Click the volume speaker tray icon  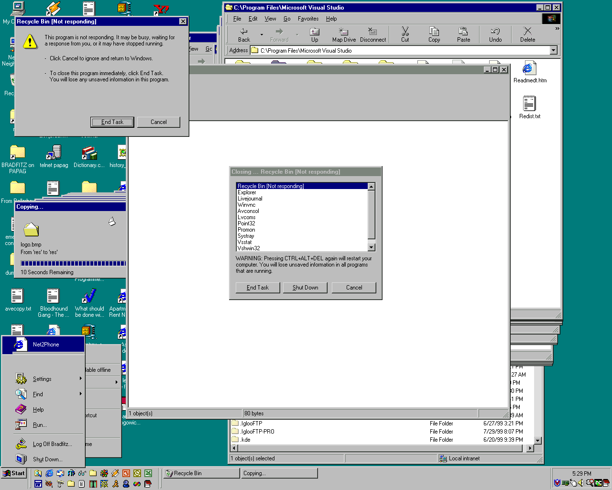(580, 483)
